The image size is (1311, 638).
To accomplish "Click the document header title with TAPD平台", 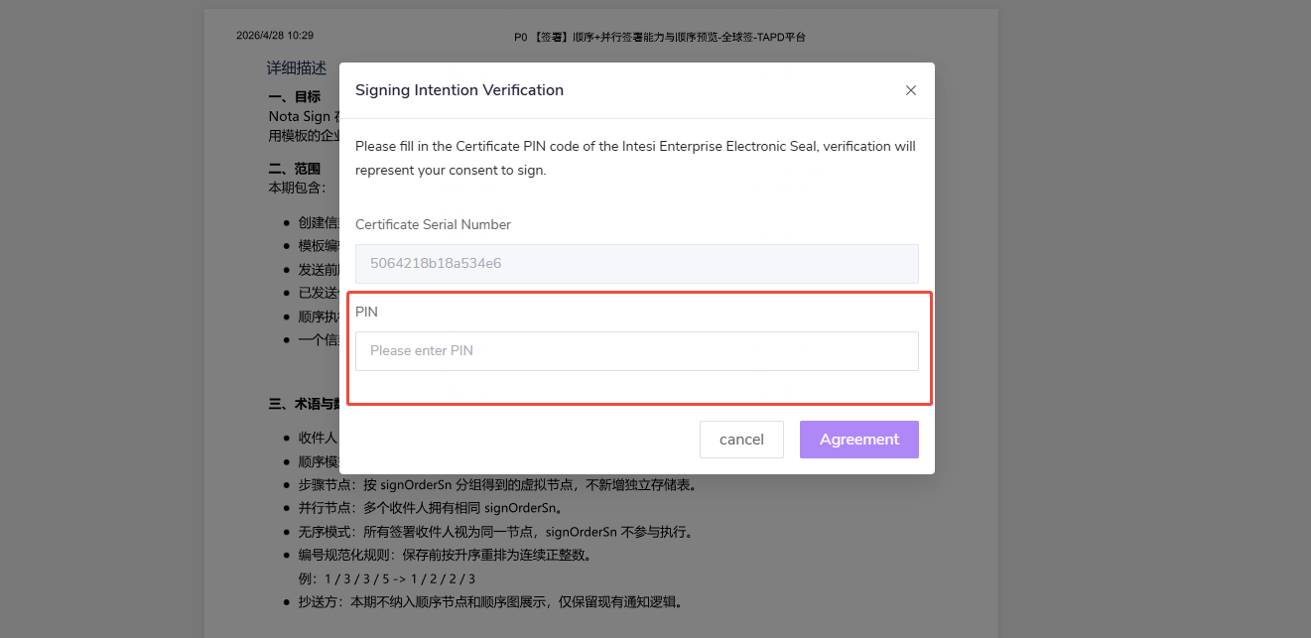I will [660, 37].
